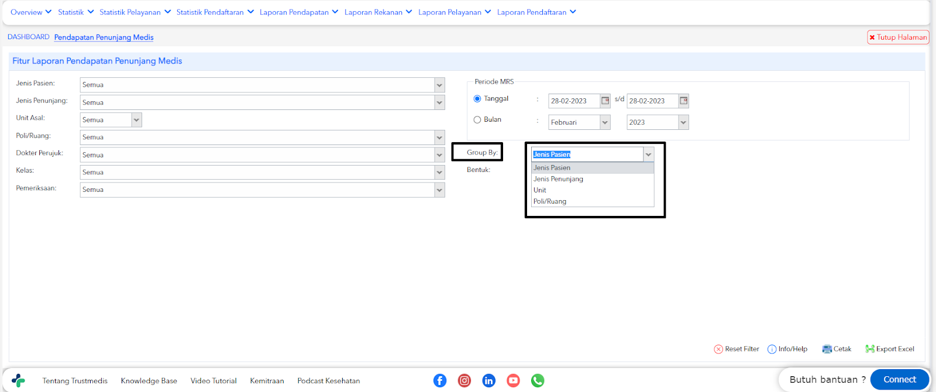Viewport: 936px width, 392px height.
Task: Open the 2023 year dropdown
Action: click(x=683, y=122)
